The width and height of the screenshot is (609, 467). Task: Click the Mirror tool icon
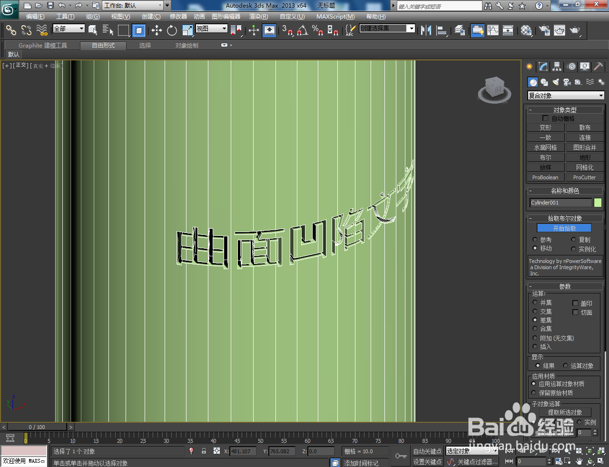(426, 30)
